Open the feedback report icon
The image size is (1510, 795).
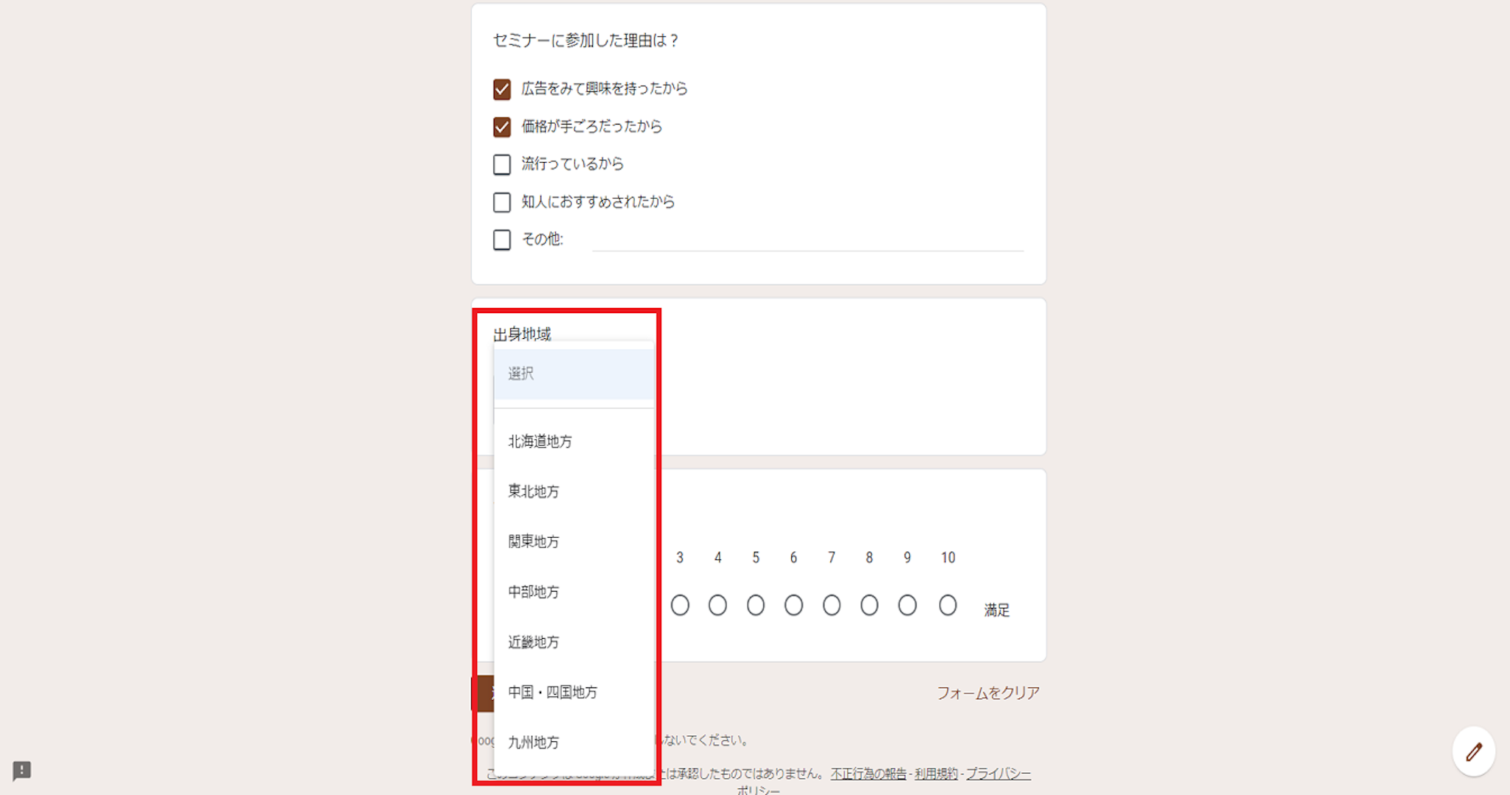[22, 771]
